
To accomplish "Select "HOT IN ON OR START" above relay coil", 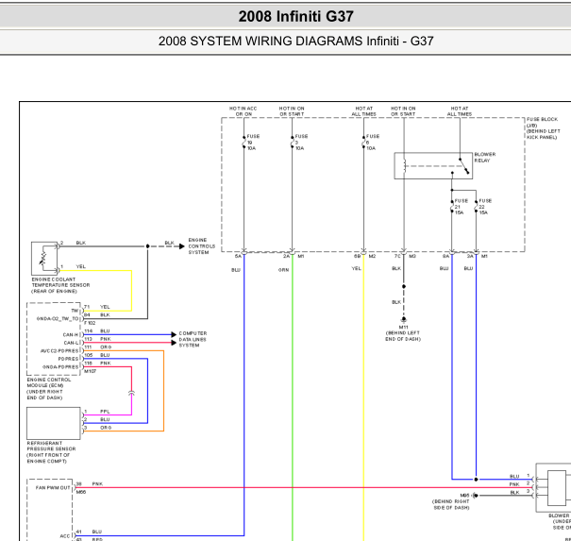I will (x=403, y=111).
